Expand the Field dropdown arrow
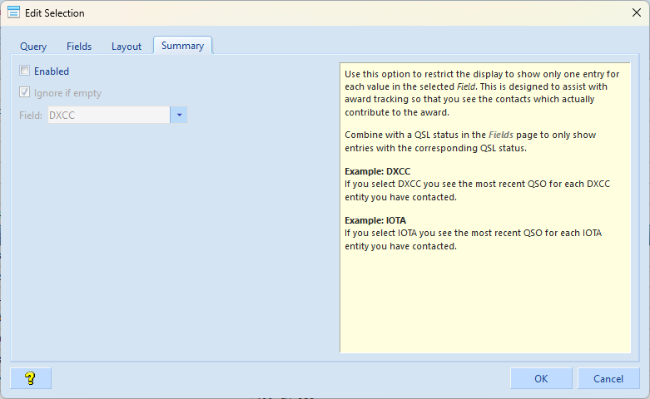650x399 pixels. click(x=179, y=115)
